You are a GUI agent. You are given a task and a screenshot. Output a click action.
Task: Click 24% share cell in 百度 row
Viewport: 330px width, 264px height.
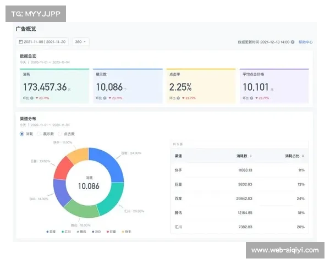click(x=300, y=199)
